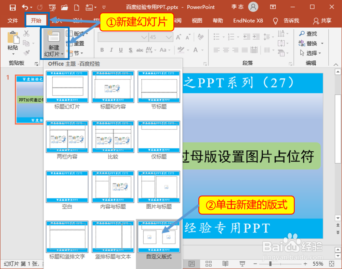Click Slide Show icon in status bar

[242, 264]
